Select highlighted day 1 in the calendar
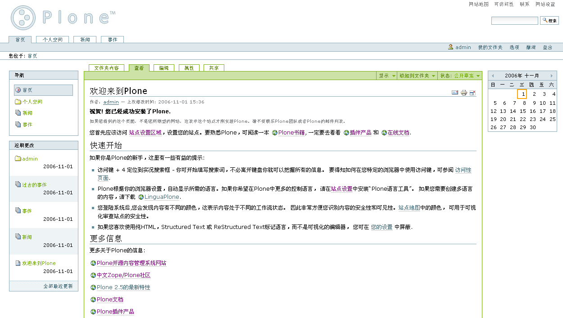The height and width of the screenshot is (318, 563). pyautogui.click(x=522, y=94)
